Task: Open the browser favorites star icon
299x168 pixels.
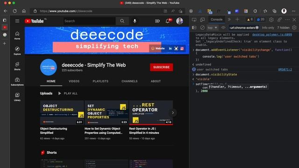Action: (x=265, y=11)
